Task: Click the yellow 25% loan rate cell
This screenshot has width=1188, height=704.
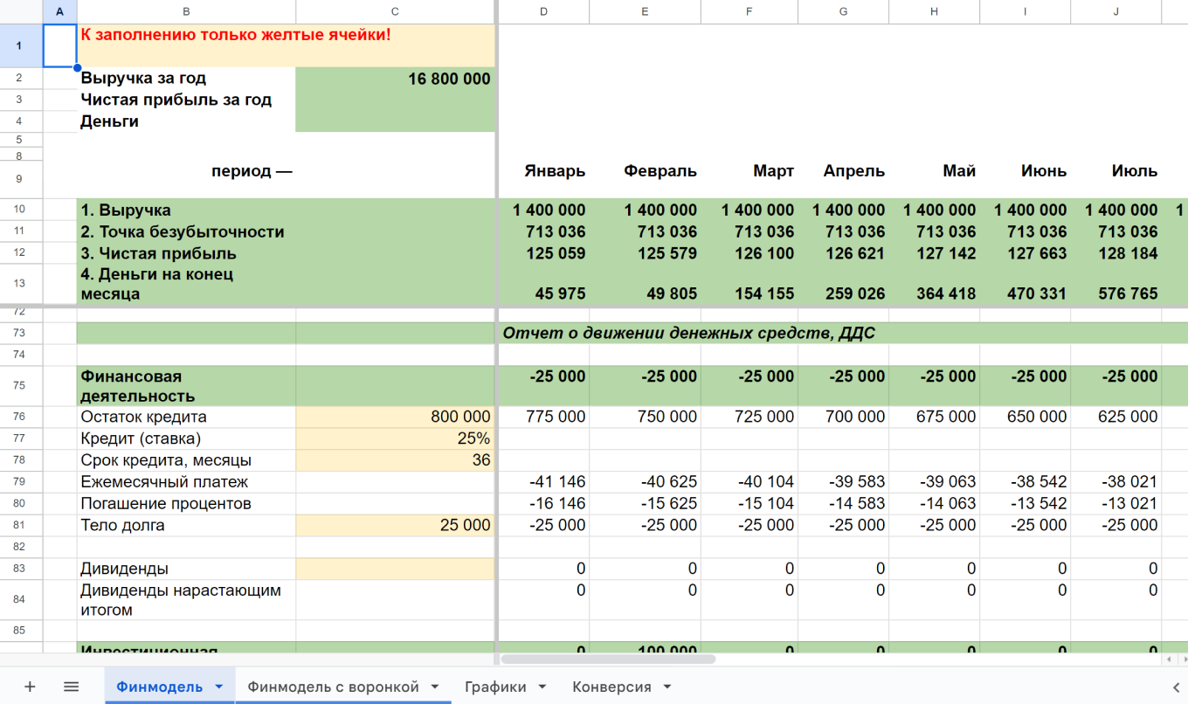Action: click(x=395, y=438)
